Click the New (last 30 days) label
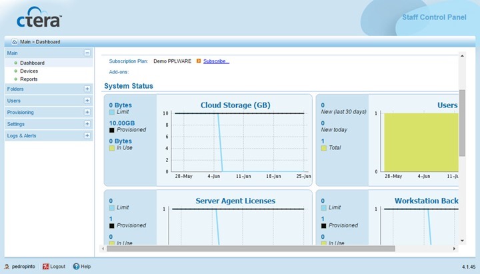The image size is (480, 274). pyautogui.click(x=343, y=112)
